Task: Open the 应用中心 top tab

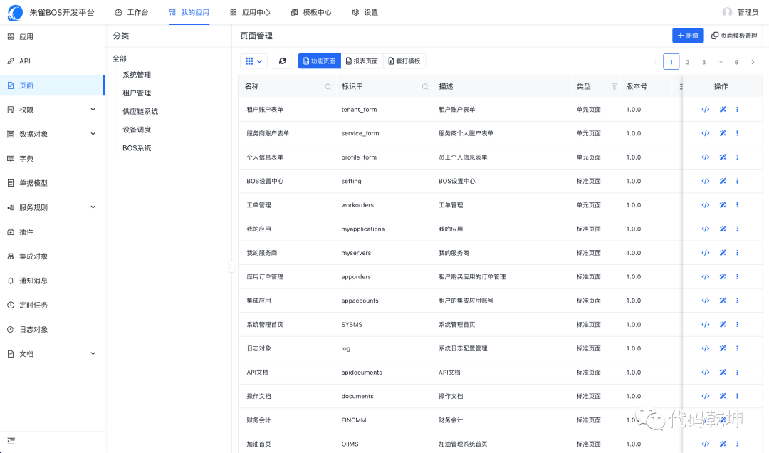Action: tap(250, 12)
